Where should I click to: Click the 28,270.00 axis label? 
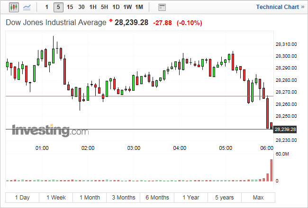click(x=286, y=92)
